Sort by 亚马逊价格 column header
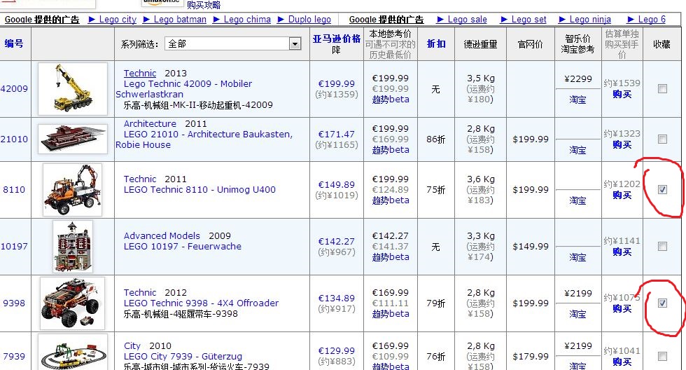The width and height of the screenshot is (686, 370). 337,39
